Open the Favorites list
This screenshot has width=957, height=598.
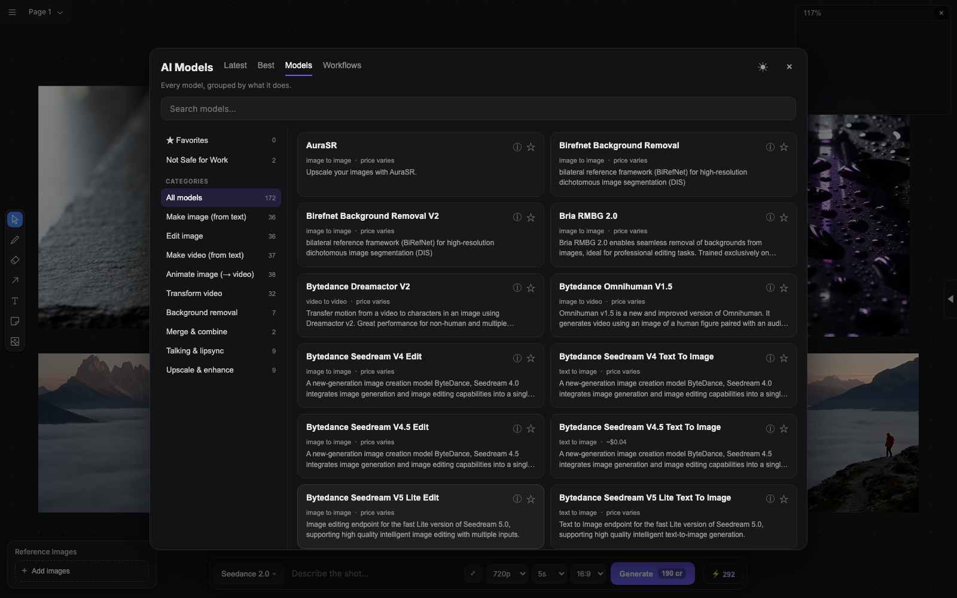point(221,141)
